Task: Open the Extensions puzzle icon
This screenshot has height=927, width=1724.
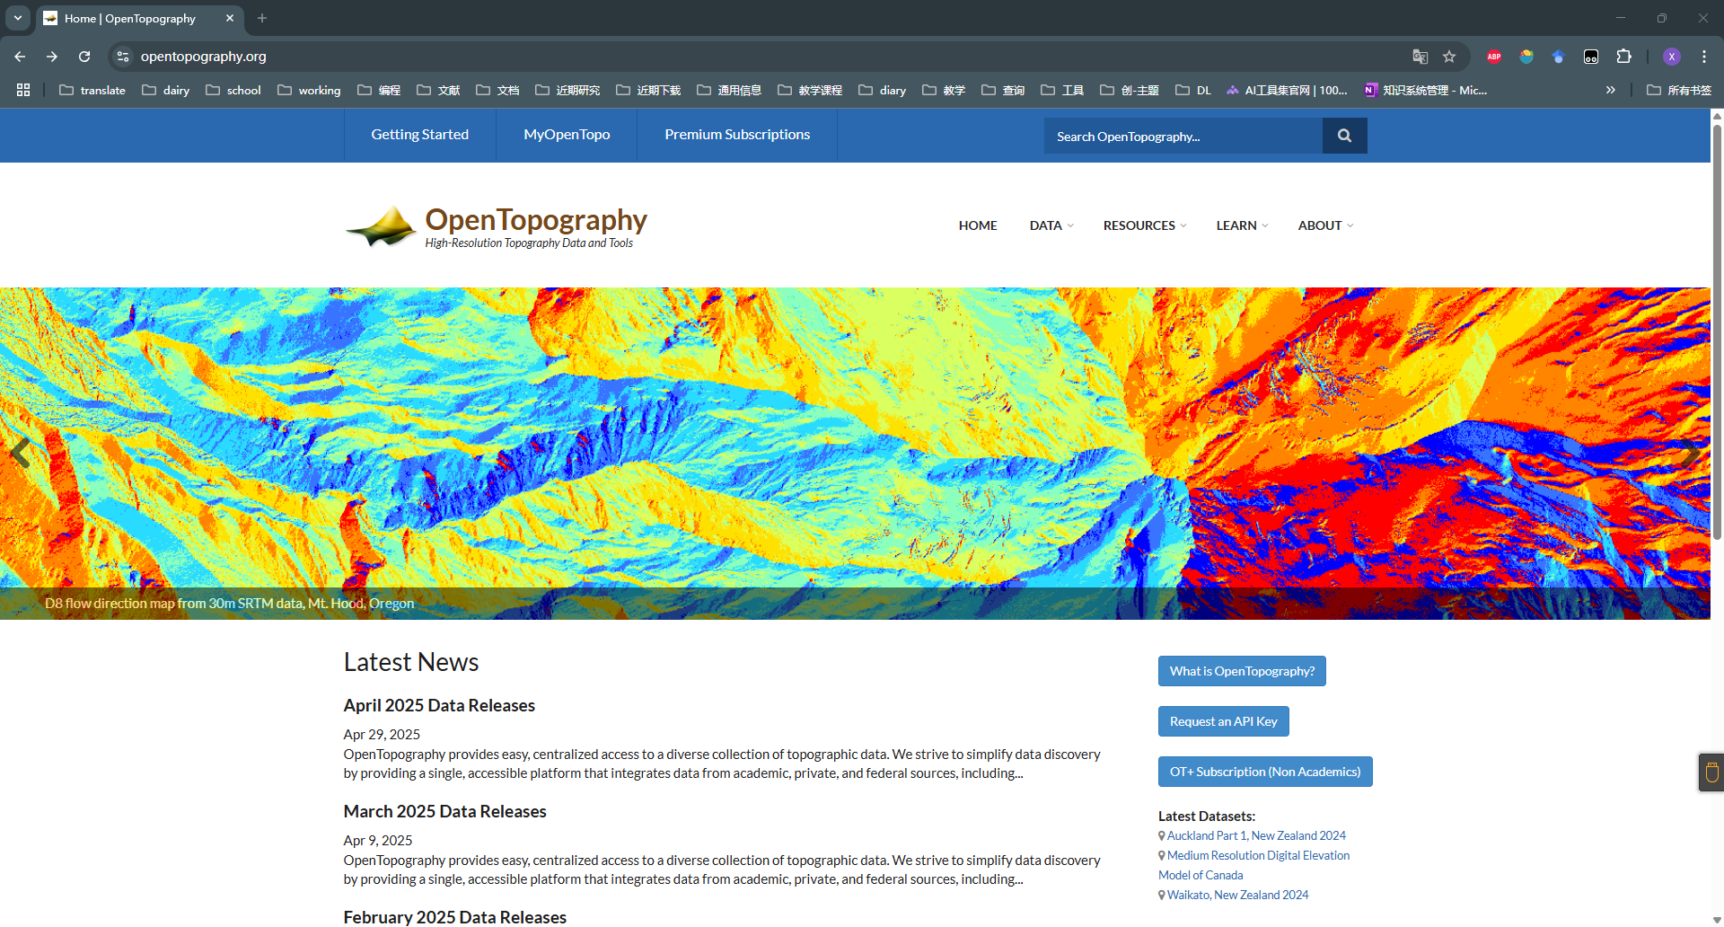Action: [x=1623, y=57]
